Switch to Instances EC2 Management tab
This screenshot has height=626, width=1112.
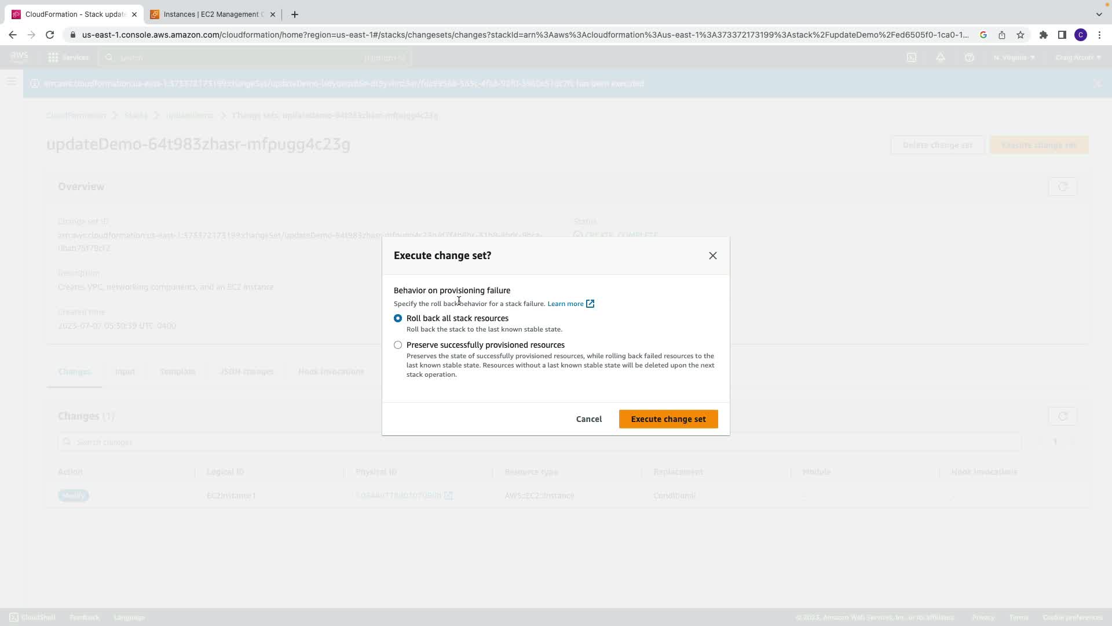click(211, 14)
